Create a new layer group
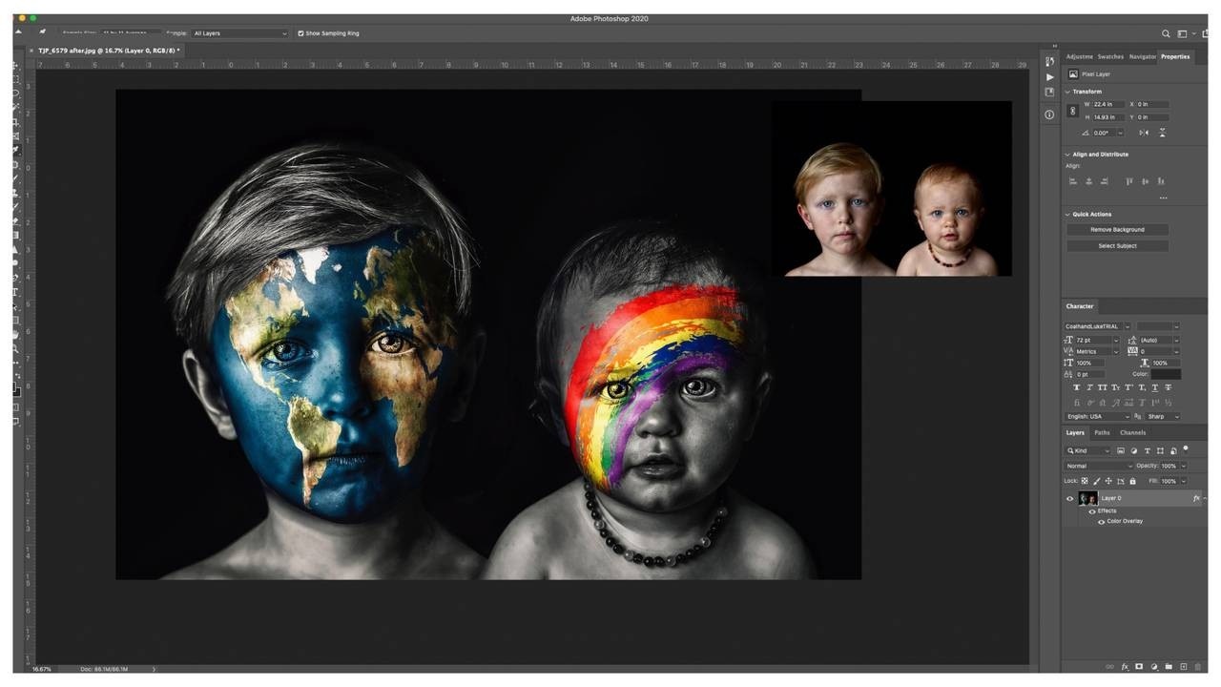The width and height of the screenshot is (1221, 687). [x=1169, y=667]
